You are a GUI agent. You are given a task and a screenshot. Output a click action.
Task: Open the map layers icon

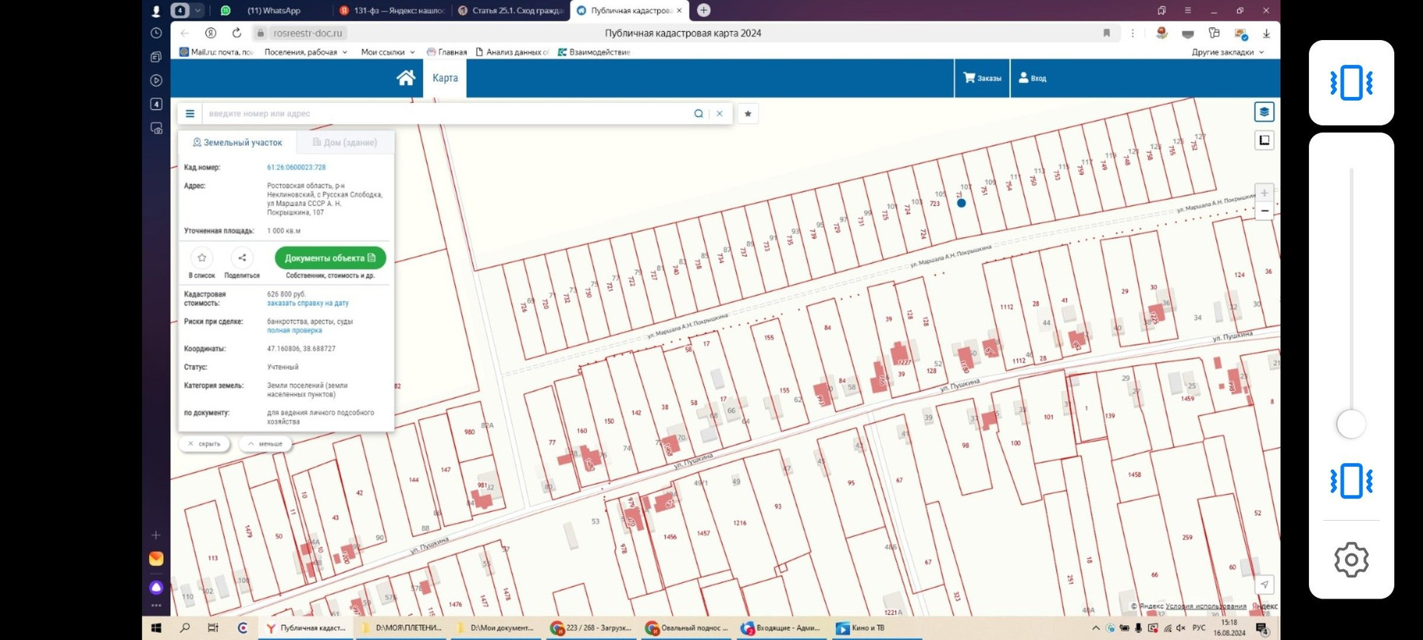(1264, 112)
